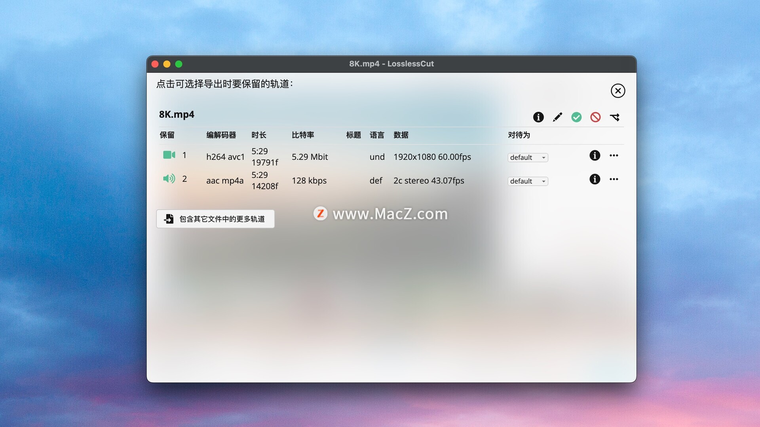Click the 5.29 Mbit bitrate value
The image size is (760, 427).
coord(310,157)
